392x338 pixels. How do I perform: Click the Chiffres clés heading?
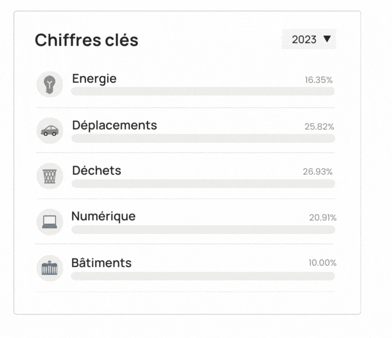click(x=87, y=40)
